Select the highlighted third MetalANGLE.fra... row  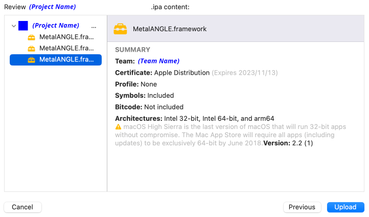[x=56, y=59]
